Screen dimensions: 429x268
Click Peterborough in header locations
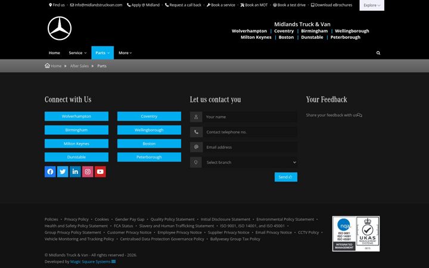tap(345, 37)
